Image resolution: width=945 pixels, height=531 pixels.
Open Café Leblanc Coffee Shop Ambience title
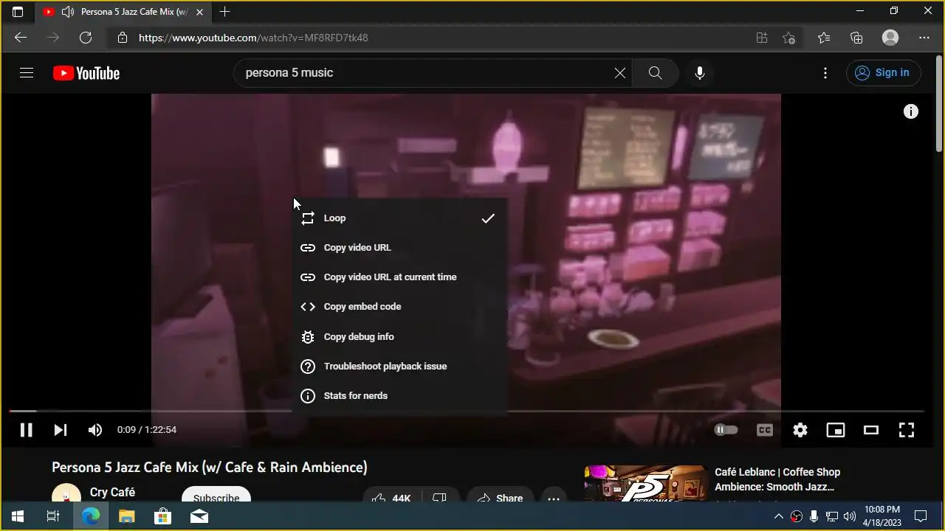point(777,479)
